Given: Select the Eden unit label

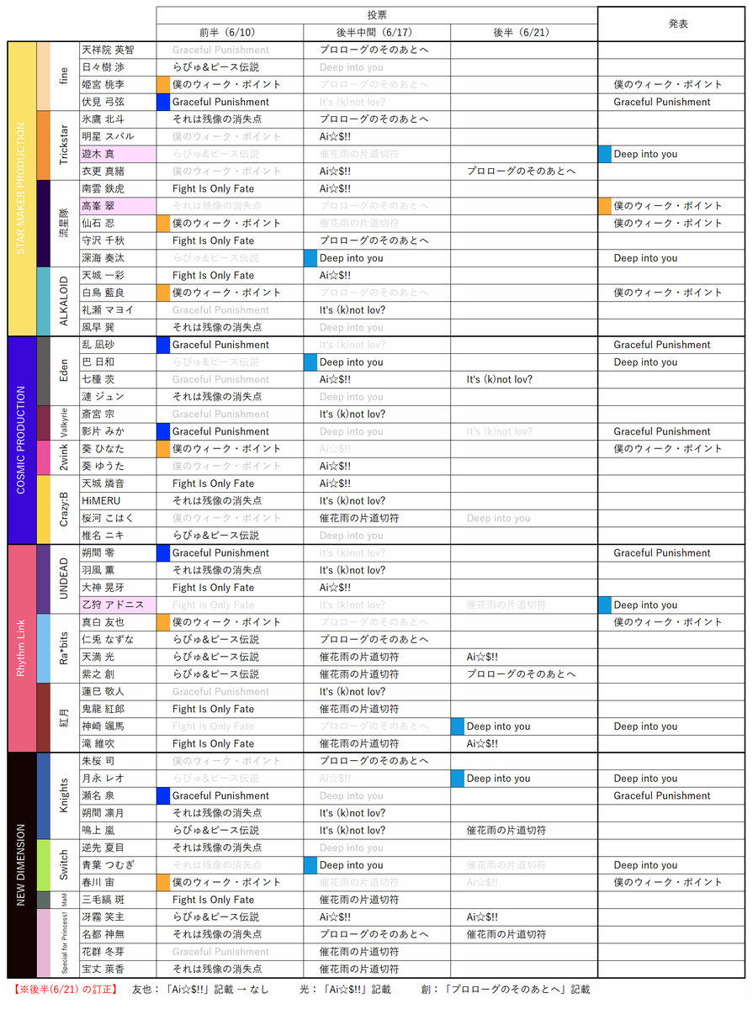Looking at the screenshot, I should [x=65, y=371].
